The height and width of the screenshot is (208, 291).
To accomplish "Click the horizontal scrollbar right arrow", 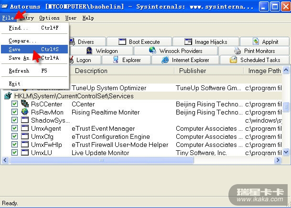I will 278,160.
